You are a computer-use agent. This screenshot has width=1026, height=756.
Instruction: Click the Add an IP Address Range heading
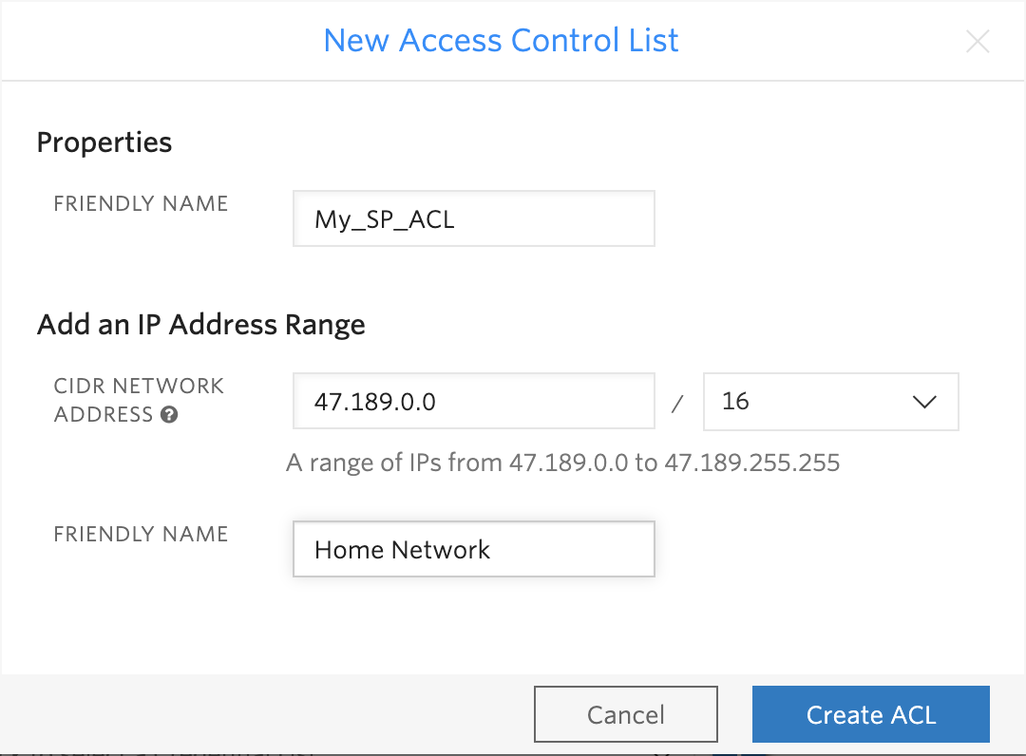click(200, 325)
